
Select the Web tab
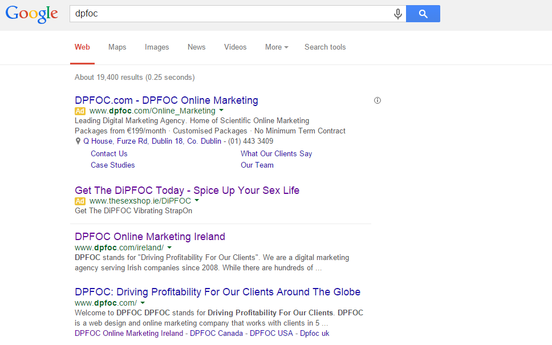coord(82,47)
